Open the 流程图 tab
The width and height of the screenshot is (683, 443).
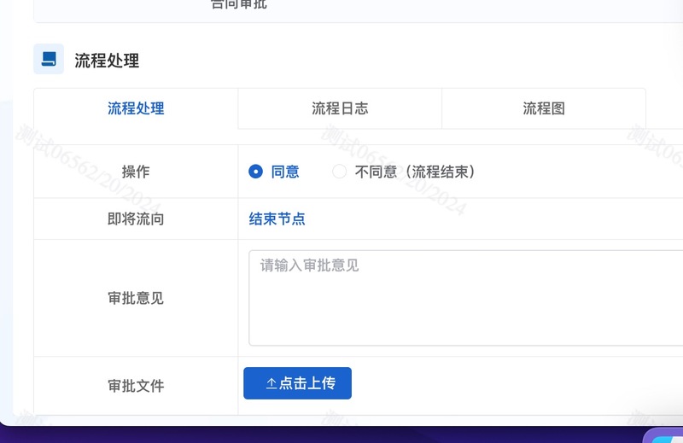(544, 108)
